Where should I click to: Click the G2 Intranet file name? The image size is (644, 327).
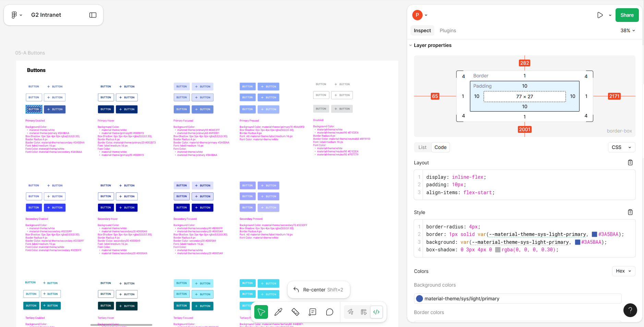(46, 15)
